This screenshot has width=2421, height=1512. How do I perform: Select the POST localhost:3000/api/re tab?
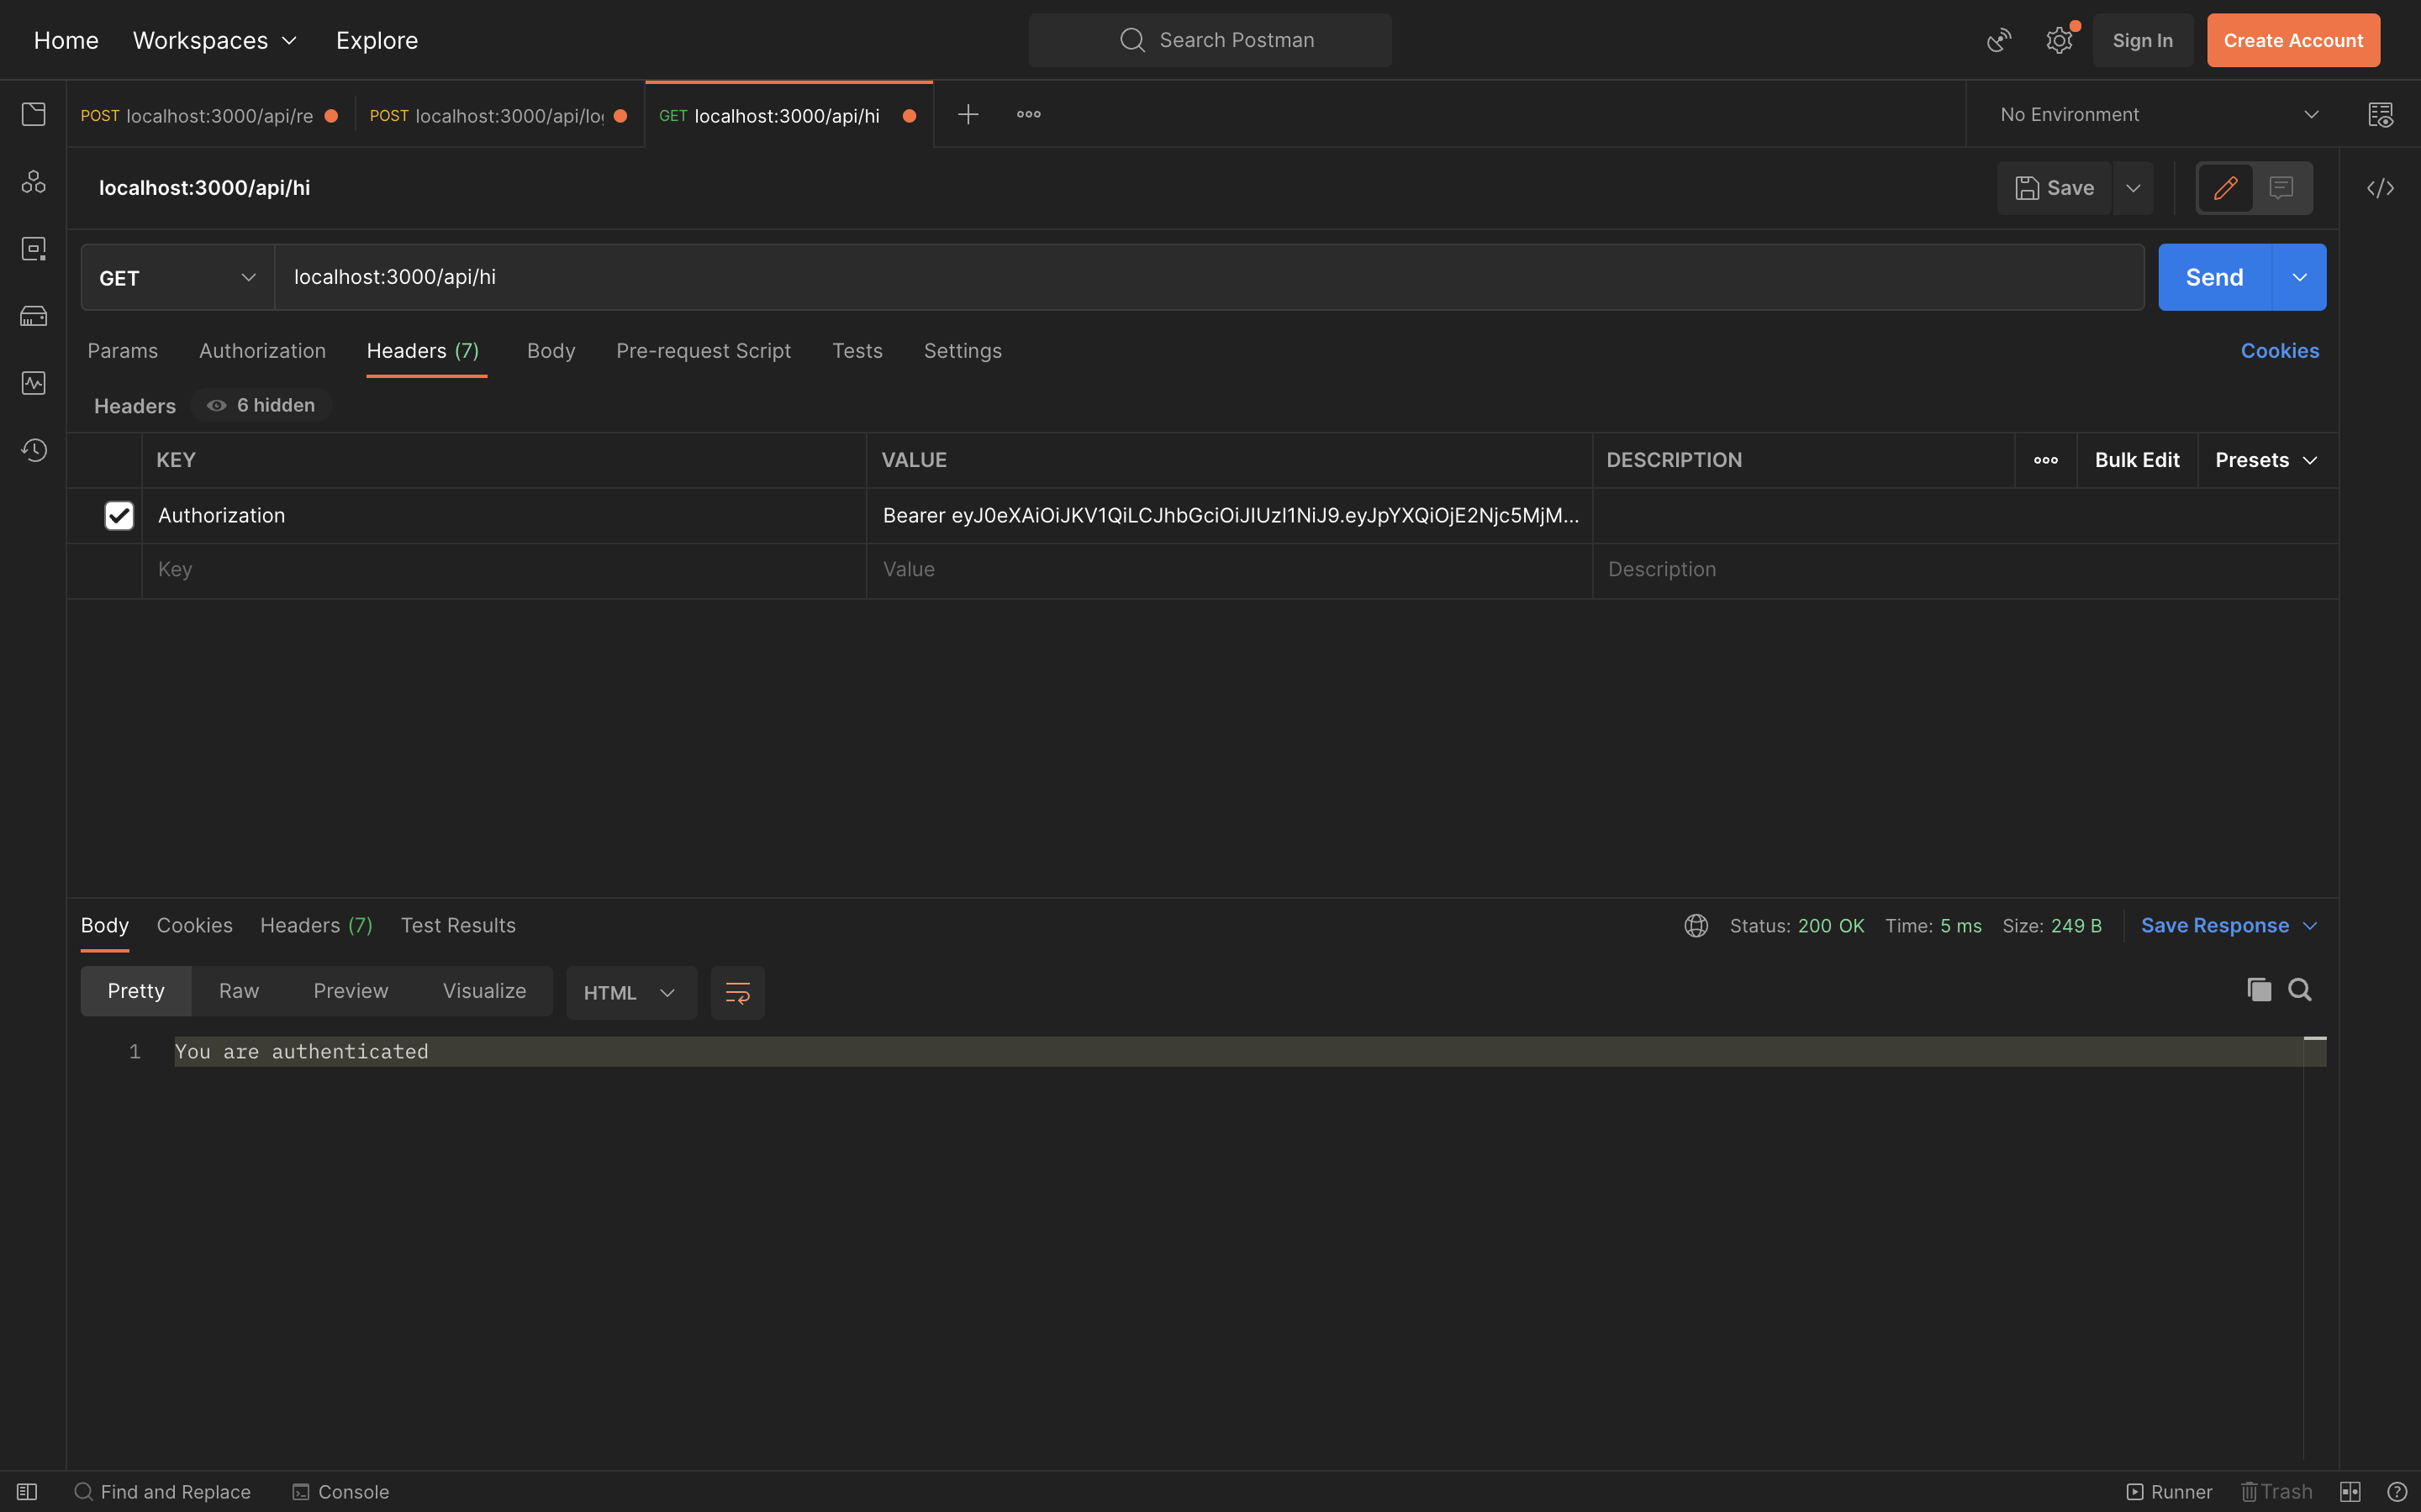pyautogui.click(x=209, y=115)
